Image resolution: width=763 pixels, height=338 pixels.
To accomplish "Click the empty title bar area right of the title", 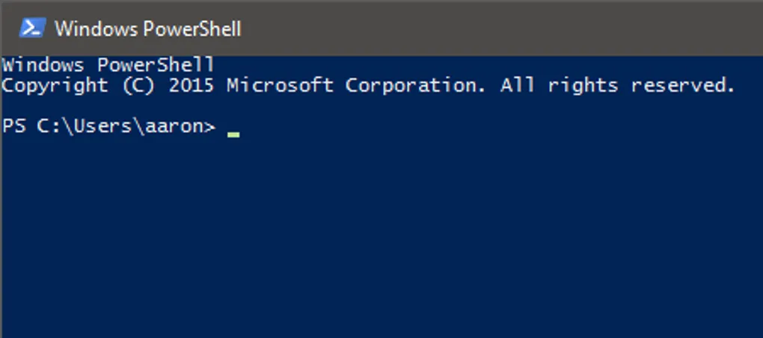I will point(501,28).
